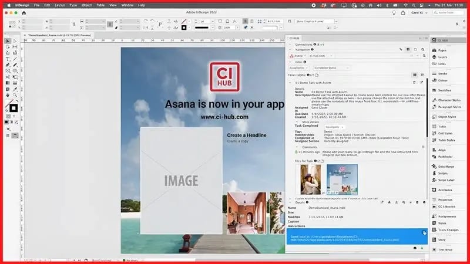
Task: Choose the Direct Selection tool
Action: pyautogui.click(x=15, y=41)
